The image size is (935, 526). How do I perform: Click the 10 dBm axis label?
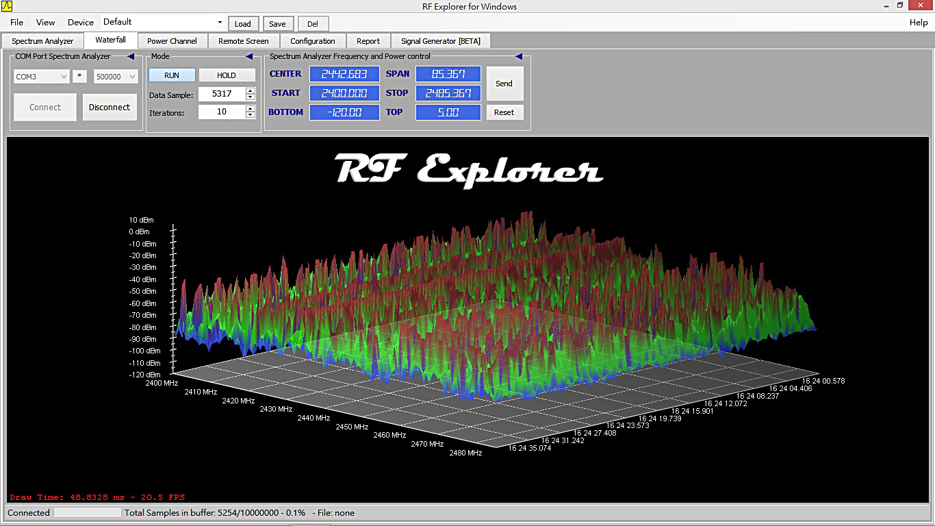click(141, 220)
